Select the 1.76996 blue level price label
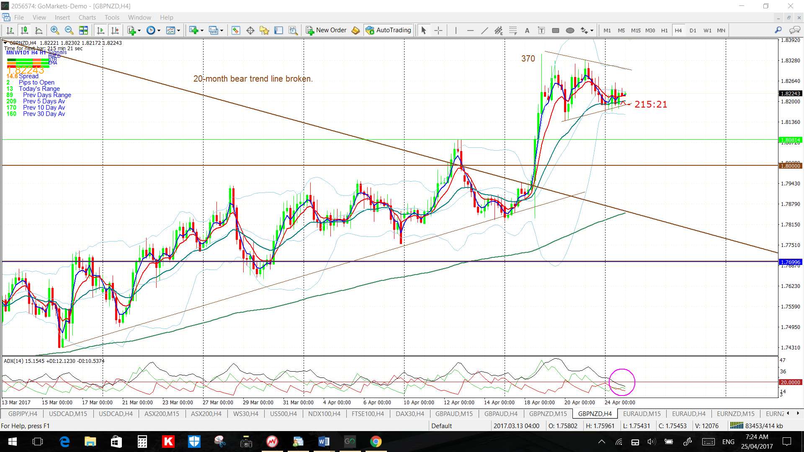804x452 pixels. (x=790, y=262)
